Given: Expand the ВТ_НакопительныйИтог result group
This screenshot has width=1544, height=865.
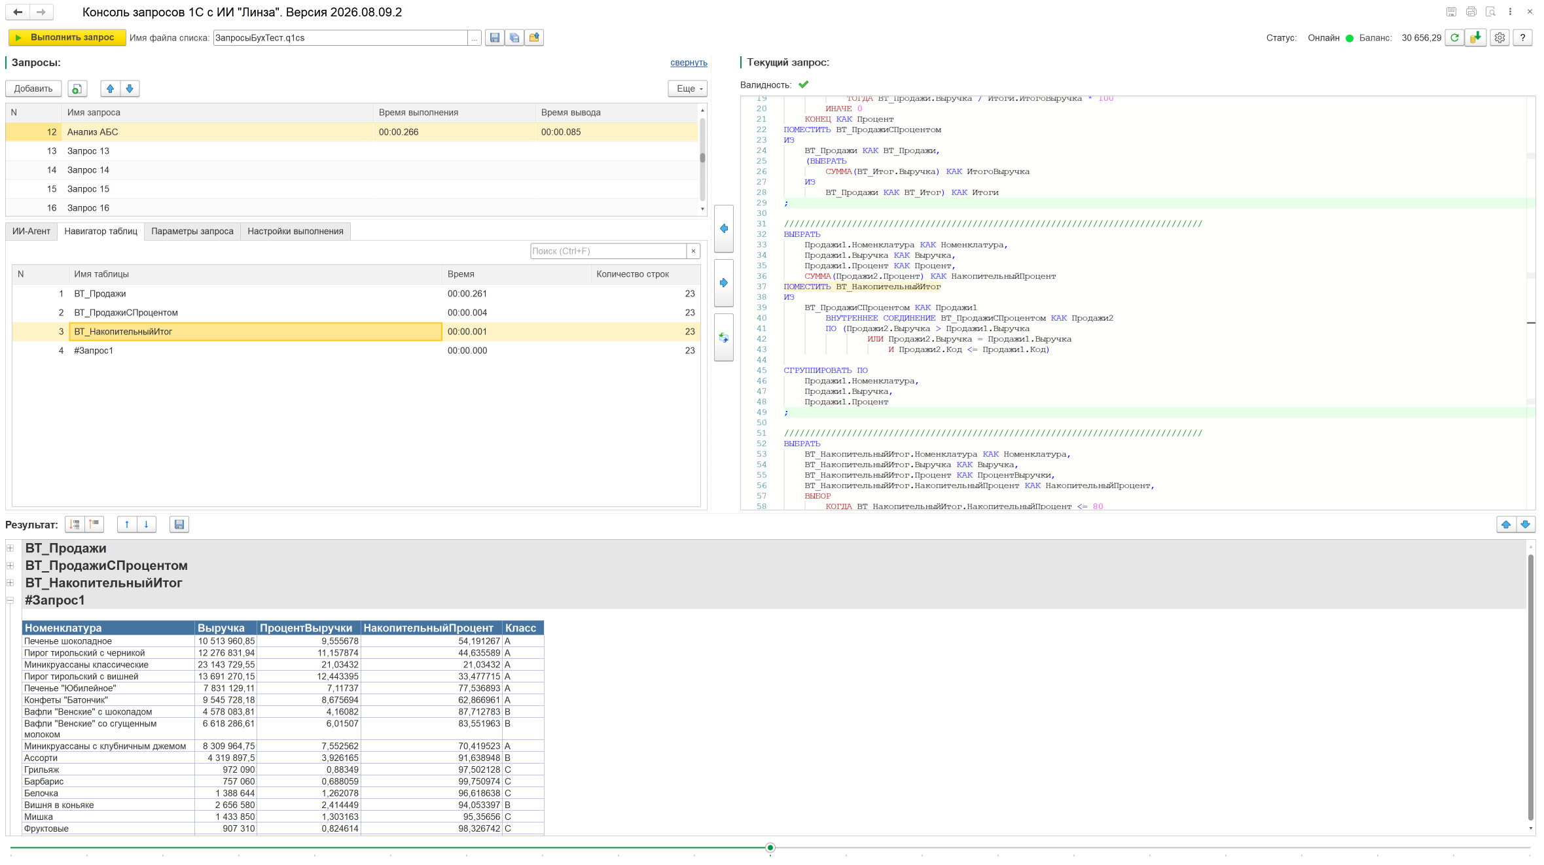Looking at the screenshot, I should point(10,583).
